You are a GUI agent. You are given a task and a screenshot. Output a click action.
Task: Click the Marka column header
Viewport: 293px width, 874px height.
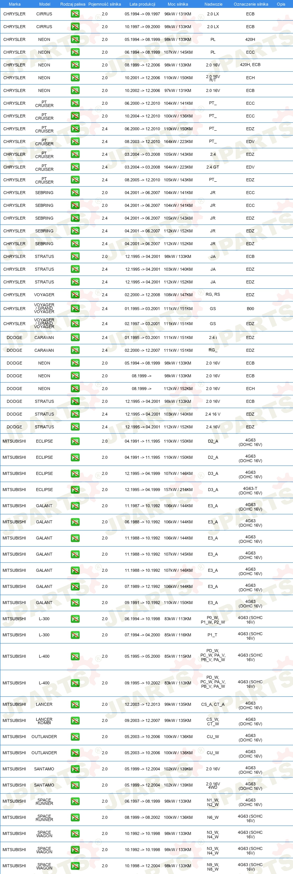click(15, 4)
